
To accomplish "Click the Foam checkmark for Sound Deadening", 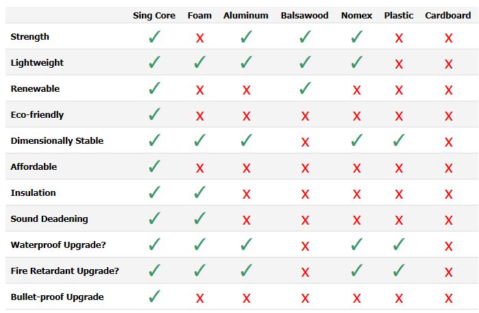I will coord(199,219).
